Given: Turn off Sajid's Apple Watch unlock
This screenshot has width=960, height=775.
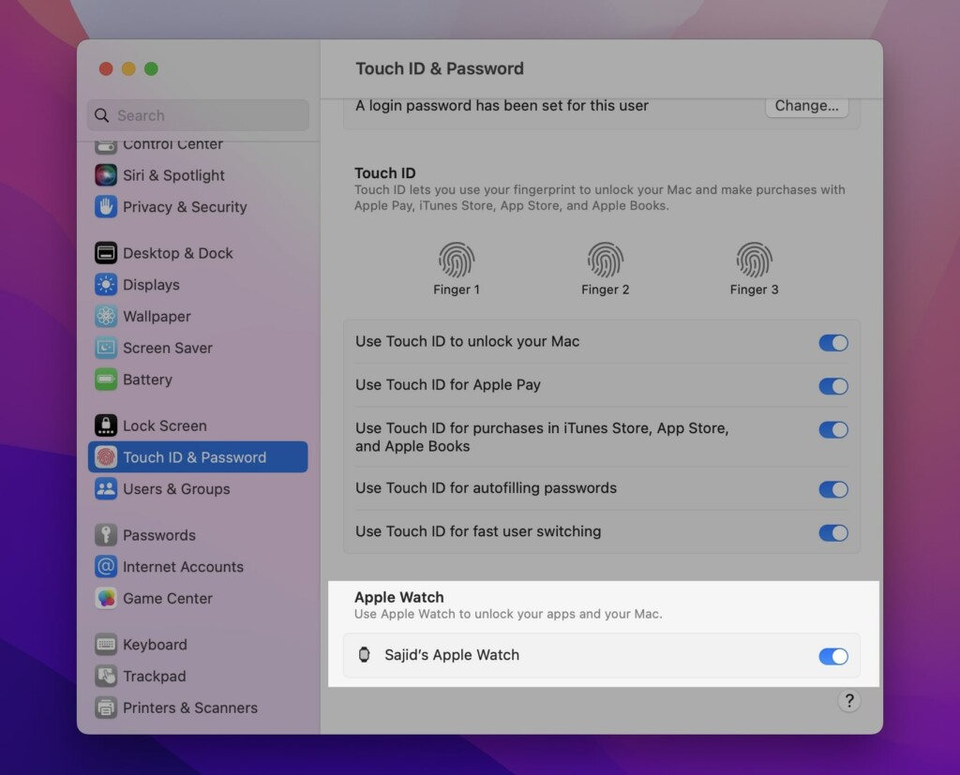Looking at the screenshot, I should click(832, 656).
